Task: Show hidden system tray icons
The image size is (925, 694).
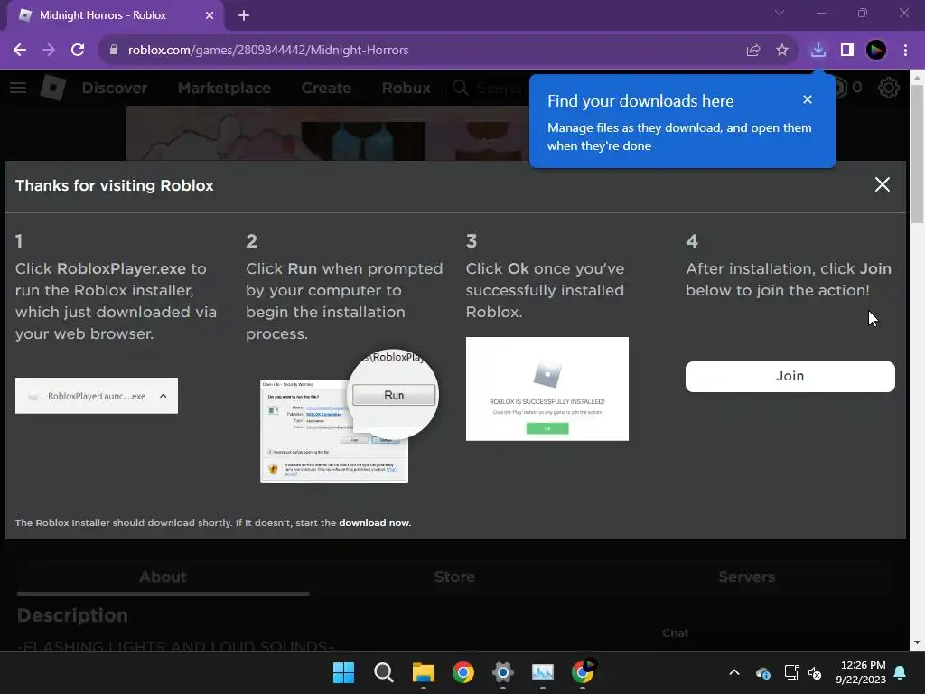Action: coord(733,672)
